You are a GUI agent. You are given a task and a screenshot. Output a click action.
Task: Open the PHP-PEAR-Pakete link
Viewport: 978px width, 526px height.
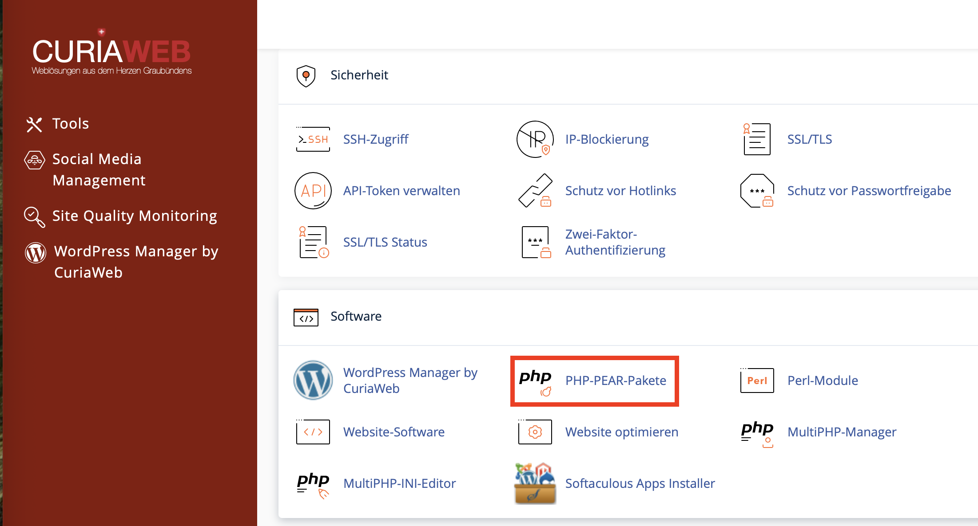coord(616,381)
